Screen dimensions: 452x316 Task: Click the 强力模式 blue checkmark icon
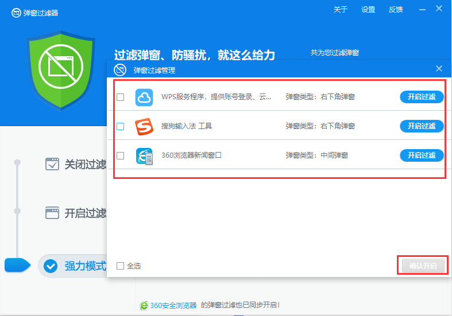tap(51, 266)
